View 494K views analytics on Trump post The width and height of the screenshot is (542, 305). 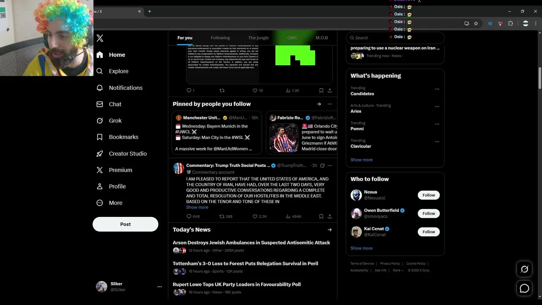[x=293, y=216]
